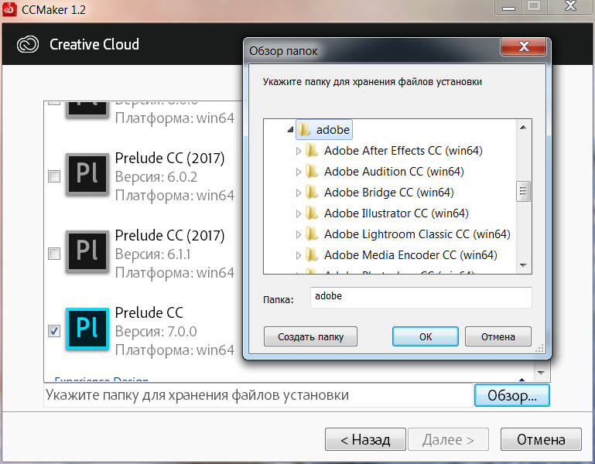Enable the Prelude CC (2017) 6.0.2 checkbox
Screen dimensions: 595x464
(x=54, y=176)
